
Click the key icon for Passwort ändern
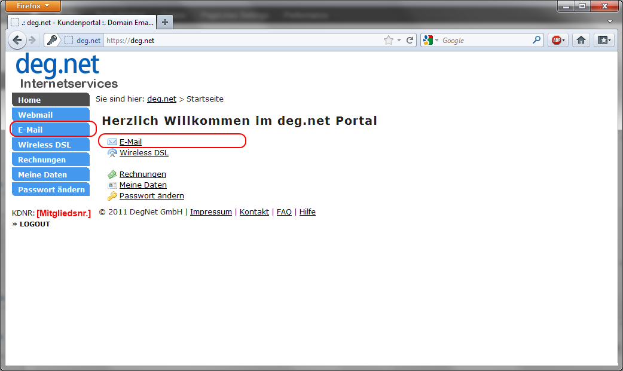point(112,196)
